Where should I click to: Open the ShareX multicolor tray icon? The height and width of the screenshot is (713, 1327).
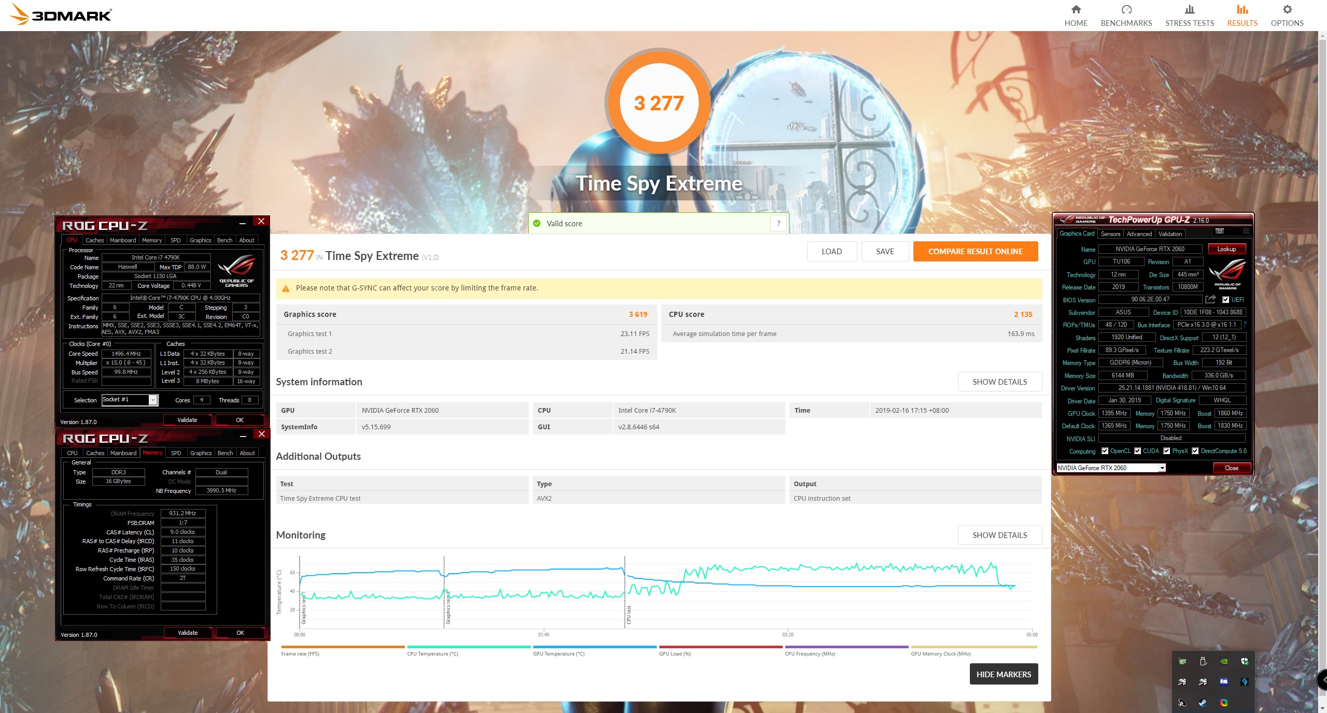pyautogui.click(x=1224, y=703)
